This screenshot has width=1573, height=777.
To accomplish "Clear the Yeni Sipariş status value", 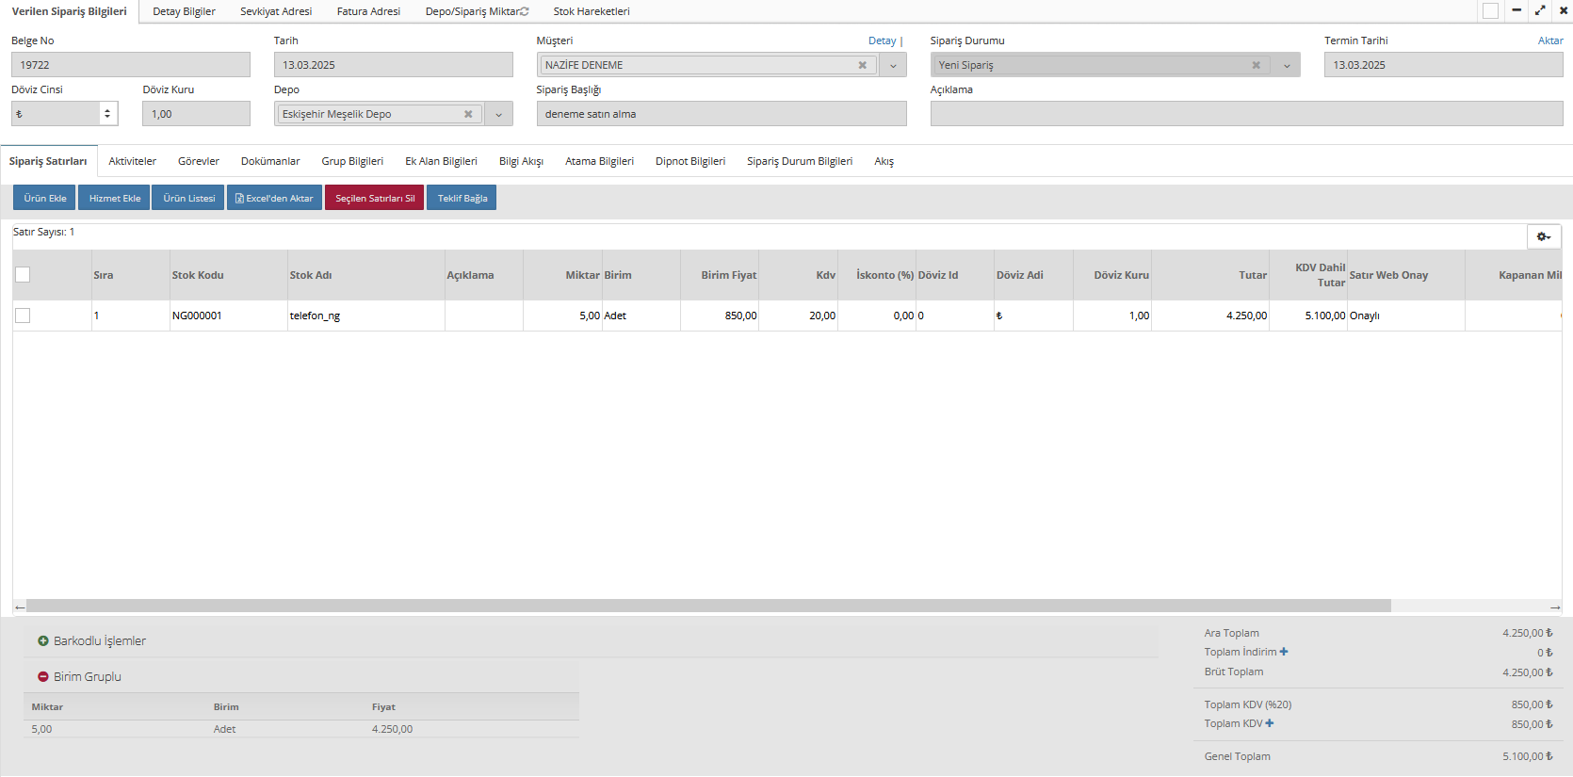I will 1256,65.
